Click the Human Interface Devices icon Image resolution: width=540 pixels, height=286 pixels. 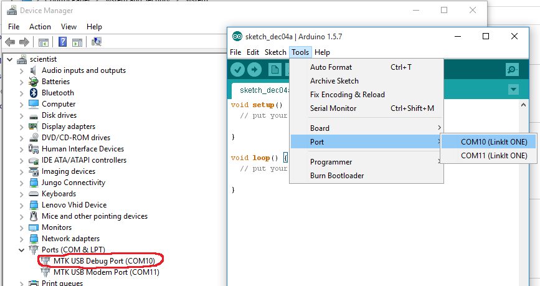tap(34, 149)
